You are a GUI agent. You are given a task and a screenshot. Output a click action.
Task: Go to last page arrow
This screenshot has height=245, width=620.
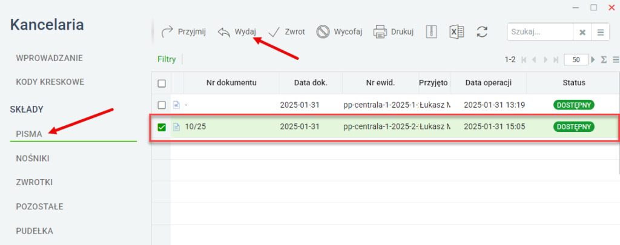[556, 60]
